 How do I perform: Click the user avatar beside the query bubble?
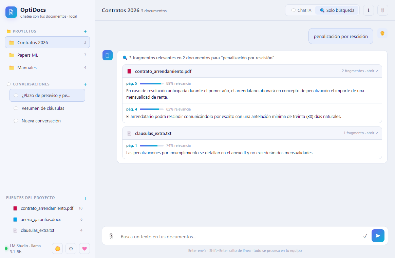coord(382,33)
